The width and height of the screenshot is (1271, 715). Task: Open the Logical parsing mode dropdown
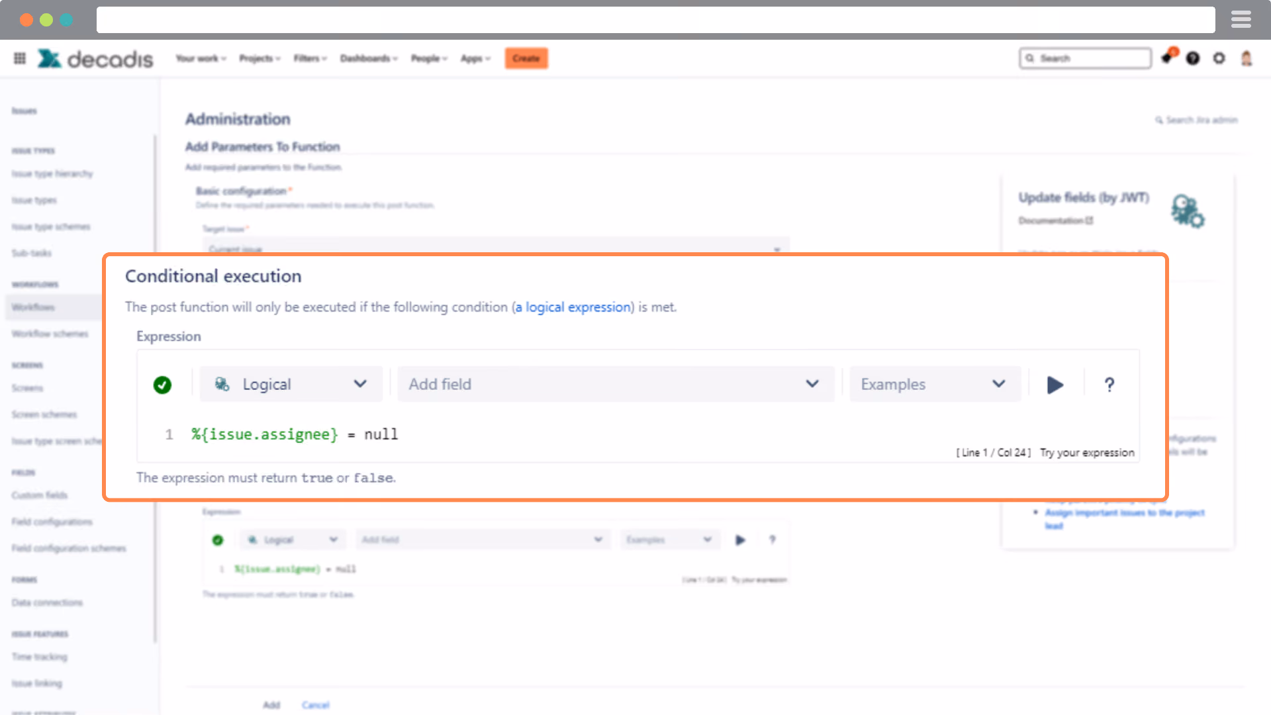(291, 384)
